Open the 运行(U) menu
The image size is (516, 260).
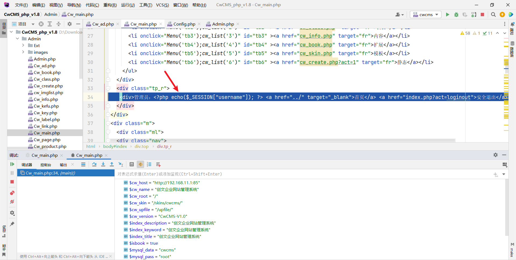pos(128,5)
